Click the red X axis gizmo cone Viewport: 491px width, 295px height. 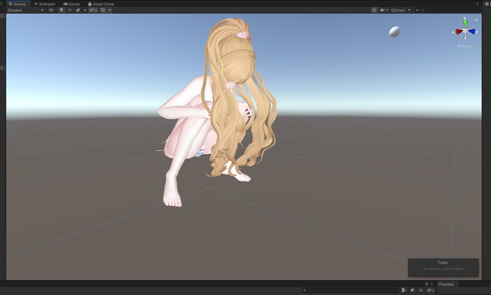point(459,32)
